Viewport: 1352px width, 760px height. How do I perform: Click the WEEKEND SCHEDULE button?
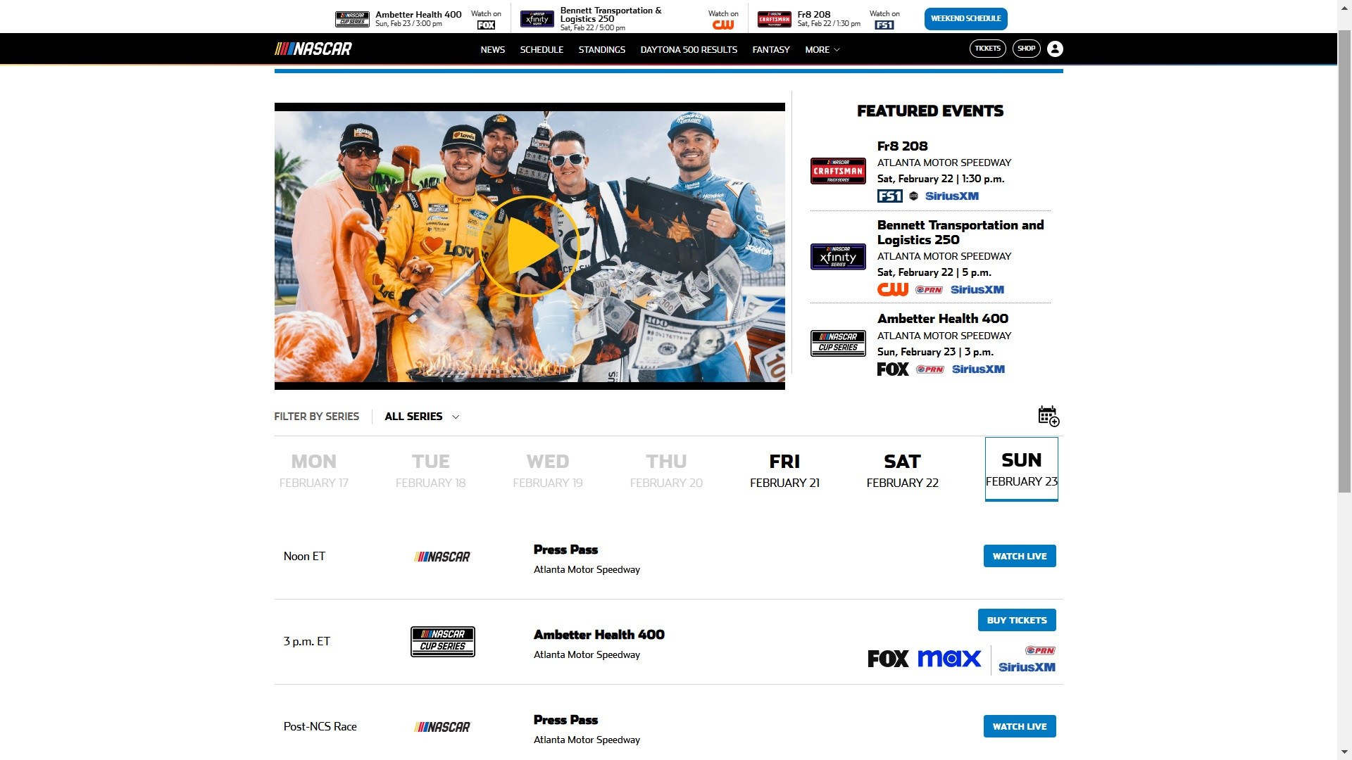[x=965, y=19]
